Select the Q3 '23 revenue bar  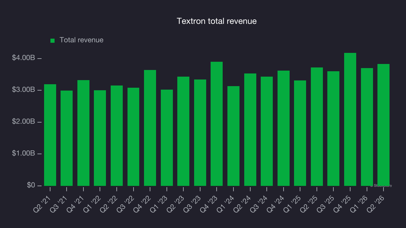[x=200, y=133]
